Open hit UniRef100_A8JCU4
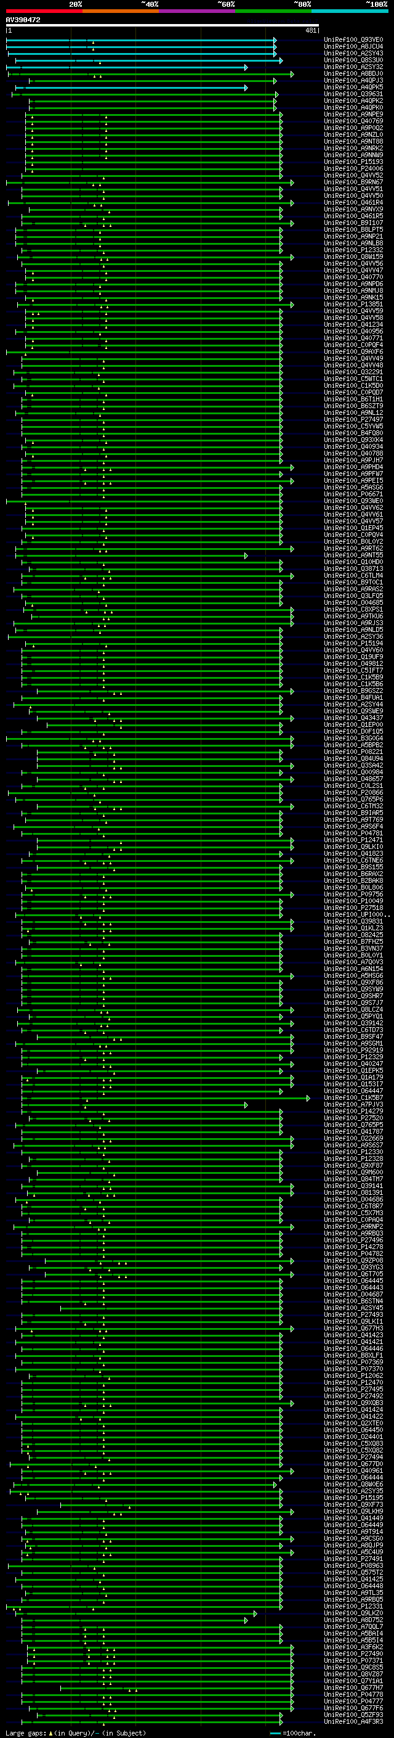394x1738 pixels. [x=353, y=47]
